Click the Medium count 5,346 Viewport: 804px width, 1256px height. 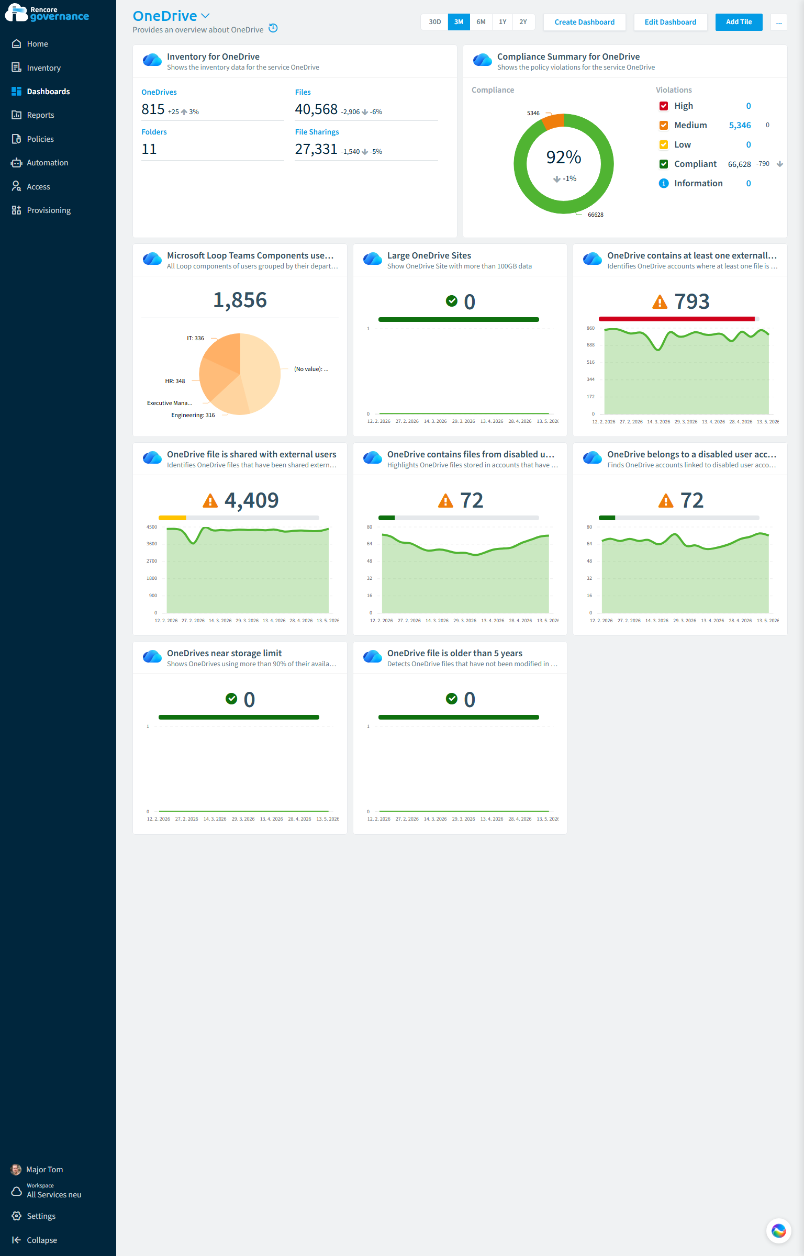(740, 125)
